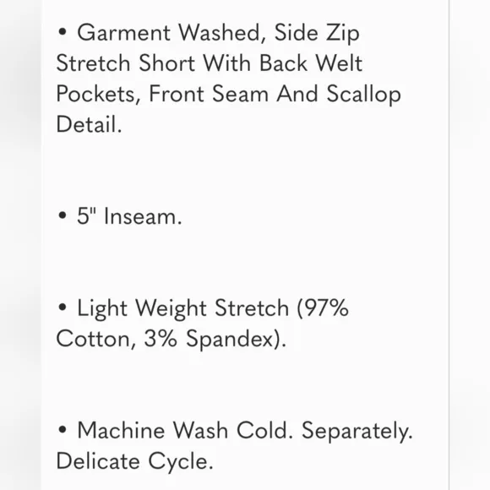Click the word 'Pockets,'
This screenshot has height=490, width=490.
(99, 94)
